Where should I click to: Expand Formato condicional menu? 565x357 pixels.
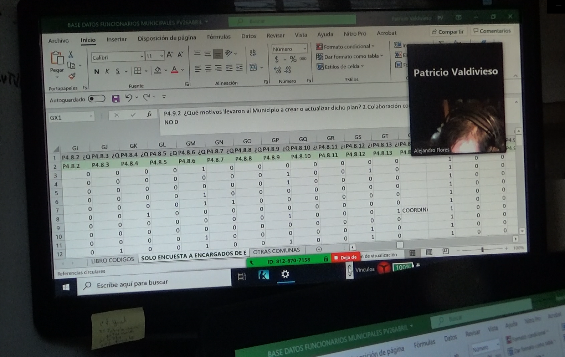point(345,46)
